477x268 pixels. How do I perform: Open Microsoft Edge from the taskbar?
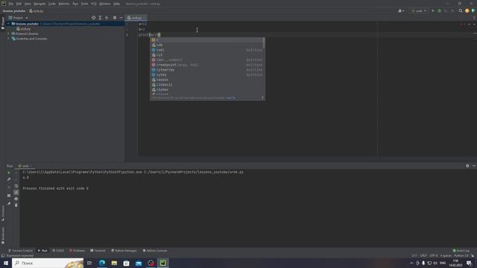click(x=102, y=263)
